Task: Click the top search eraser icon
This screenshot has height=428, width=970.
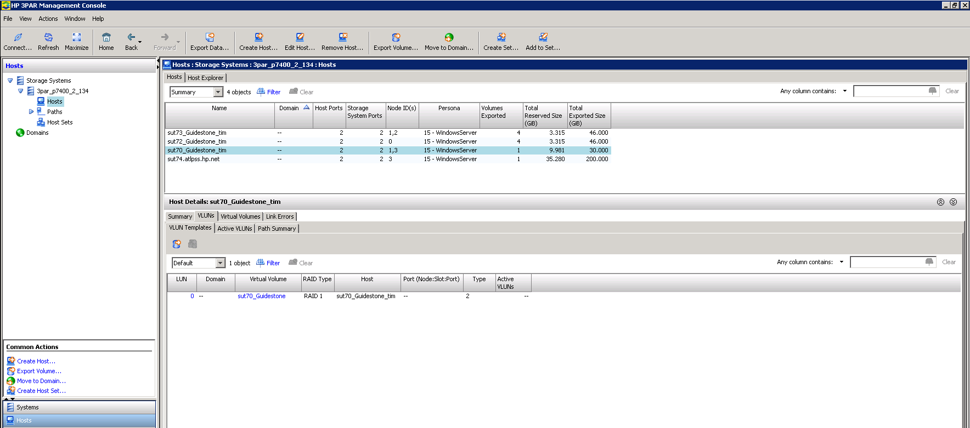Action: coord(933,91)
